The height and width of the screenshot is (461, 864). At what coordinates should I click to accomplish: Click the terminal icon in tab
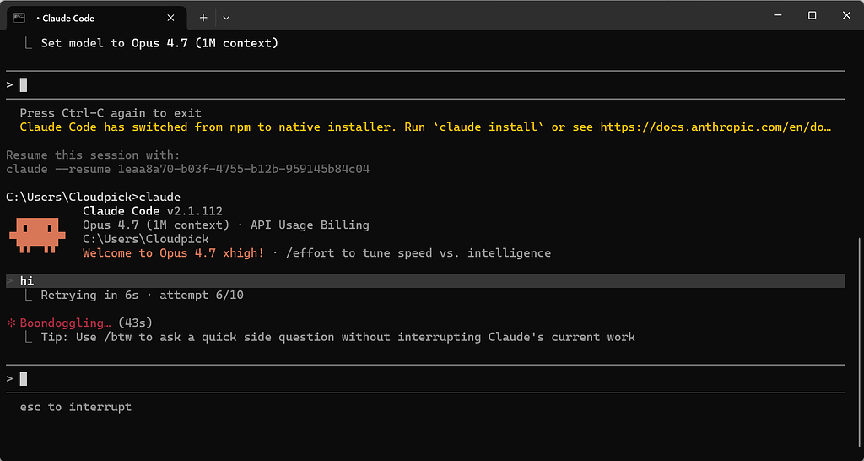pos(19,18)
